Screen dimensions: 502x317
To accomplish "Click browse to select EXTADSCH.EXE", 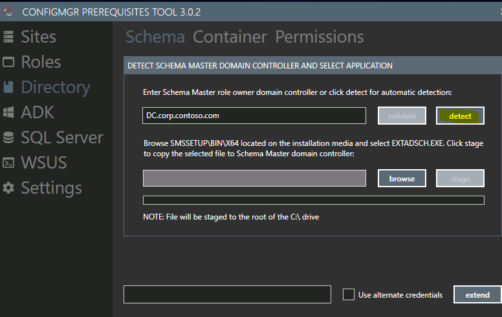I will 402,178.
